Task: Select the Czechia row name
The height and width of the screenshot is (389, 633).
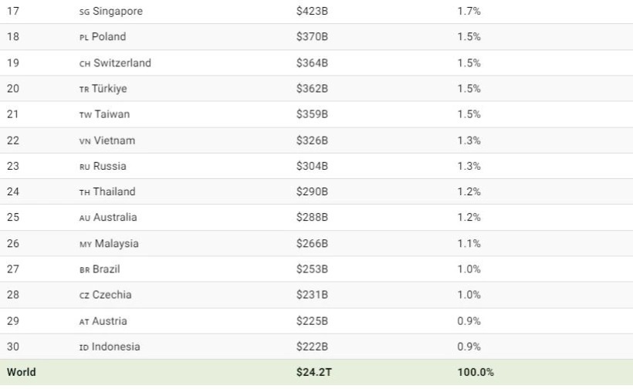Action: pyautogui.click(x=112, y=295)
